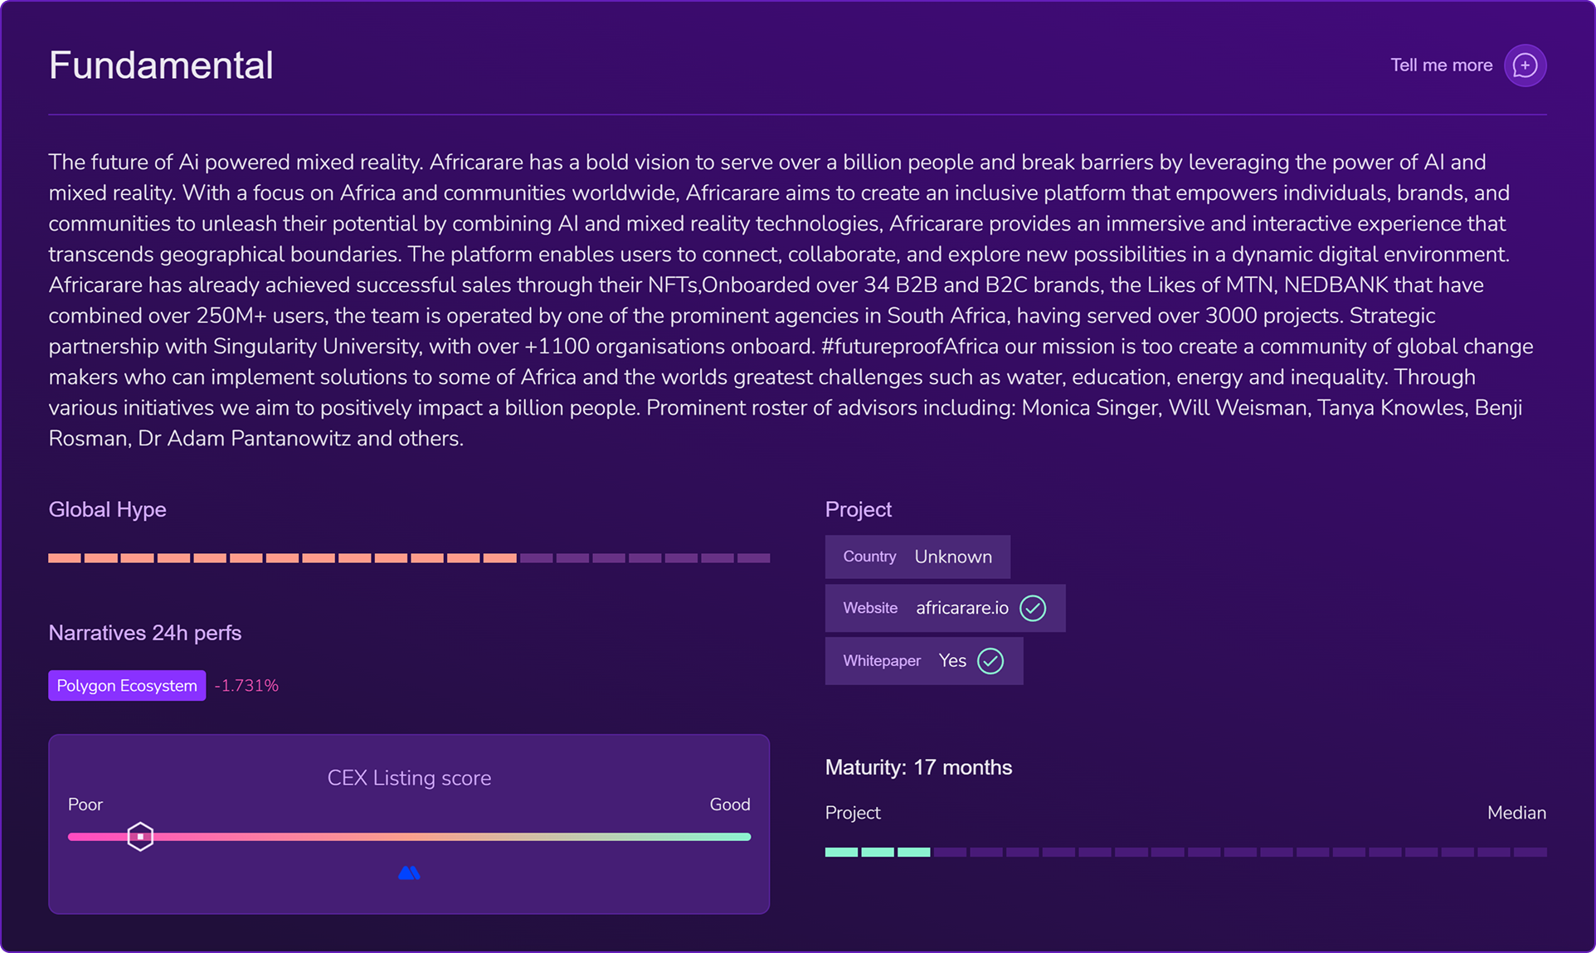The height and width of the screenshot is (953, 1596).
Task: Click the '-1.731%' performance value
Action: pos(246,686)
